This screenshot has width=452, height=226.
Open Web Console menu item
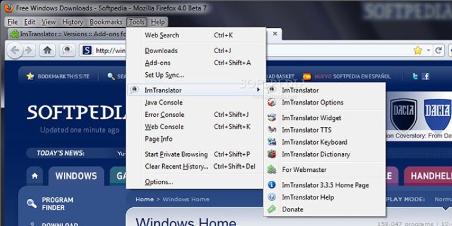(x=196, y=127)
